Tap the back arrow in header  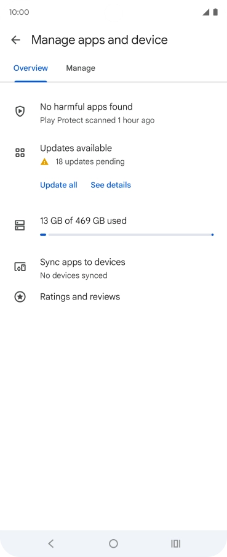click(x=15, y=40)
